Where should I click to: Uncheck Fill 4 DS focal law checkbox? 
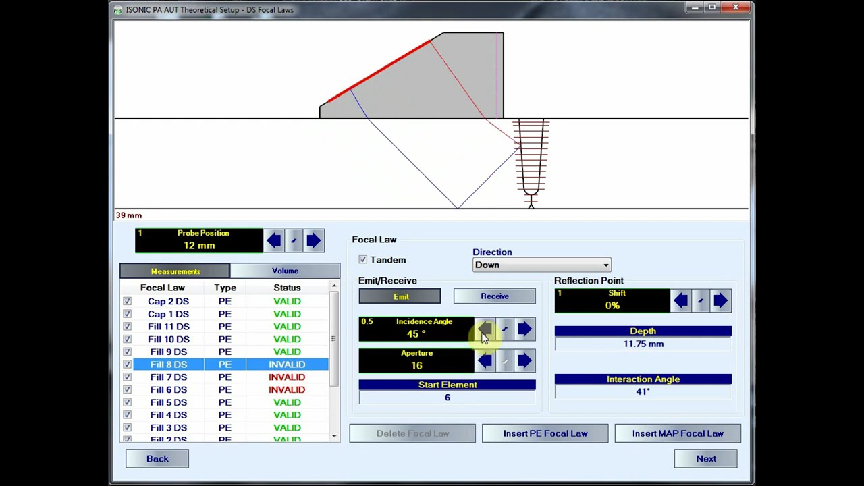click(127, 415)
